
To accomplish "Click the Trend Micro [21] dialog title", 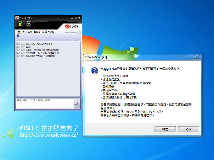I will point(96,57).
